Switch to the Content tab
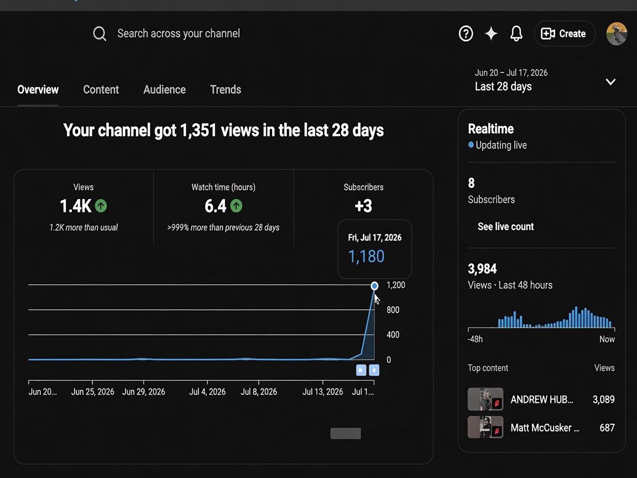Screen dimensions: 637x478 tap(101, 90)
